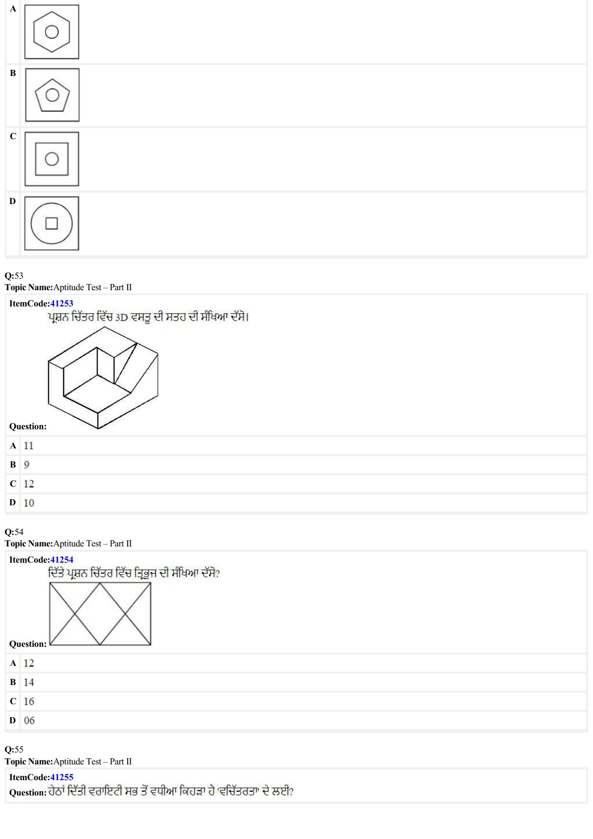Choose answer C 16 for question 54
This screenshot has width=593, height=839.
[296, 701]
